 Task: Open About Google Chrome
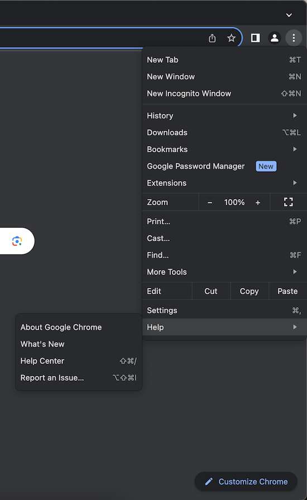click(x=79, y=327)
